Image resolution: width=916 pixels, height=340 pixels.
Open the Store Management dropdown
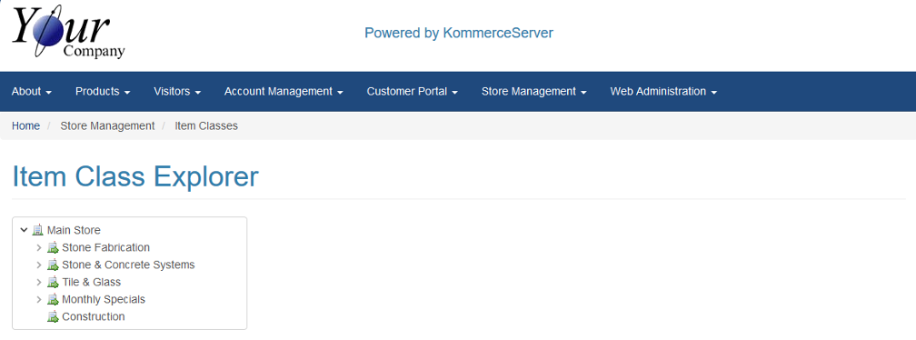pyautogui.click(x=534, y=92)
